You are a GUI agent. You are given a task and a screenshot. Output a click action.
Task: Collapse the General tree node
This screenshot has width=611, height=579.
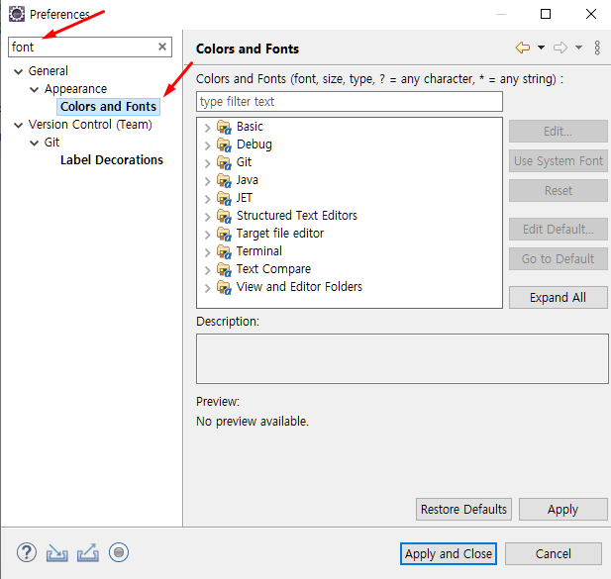(18, 71)
